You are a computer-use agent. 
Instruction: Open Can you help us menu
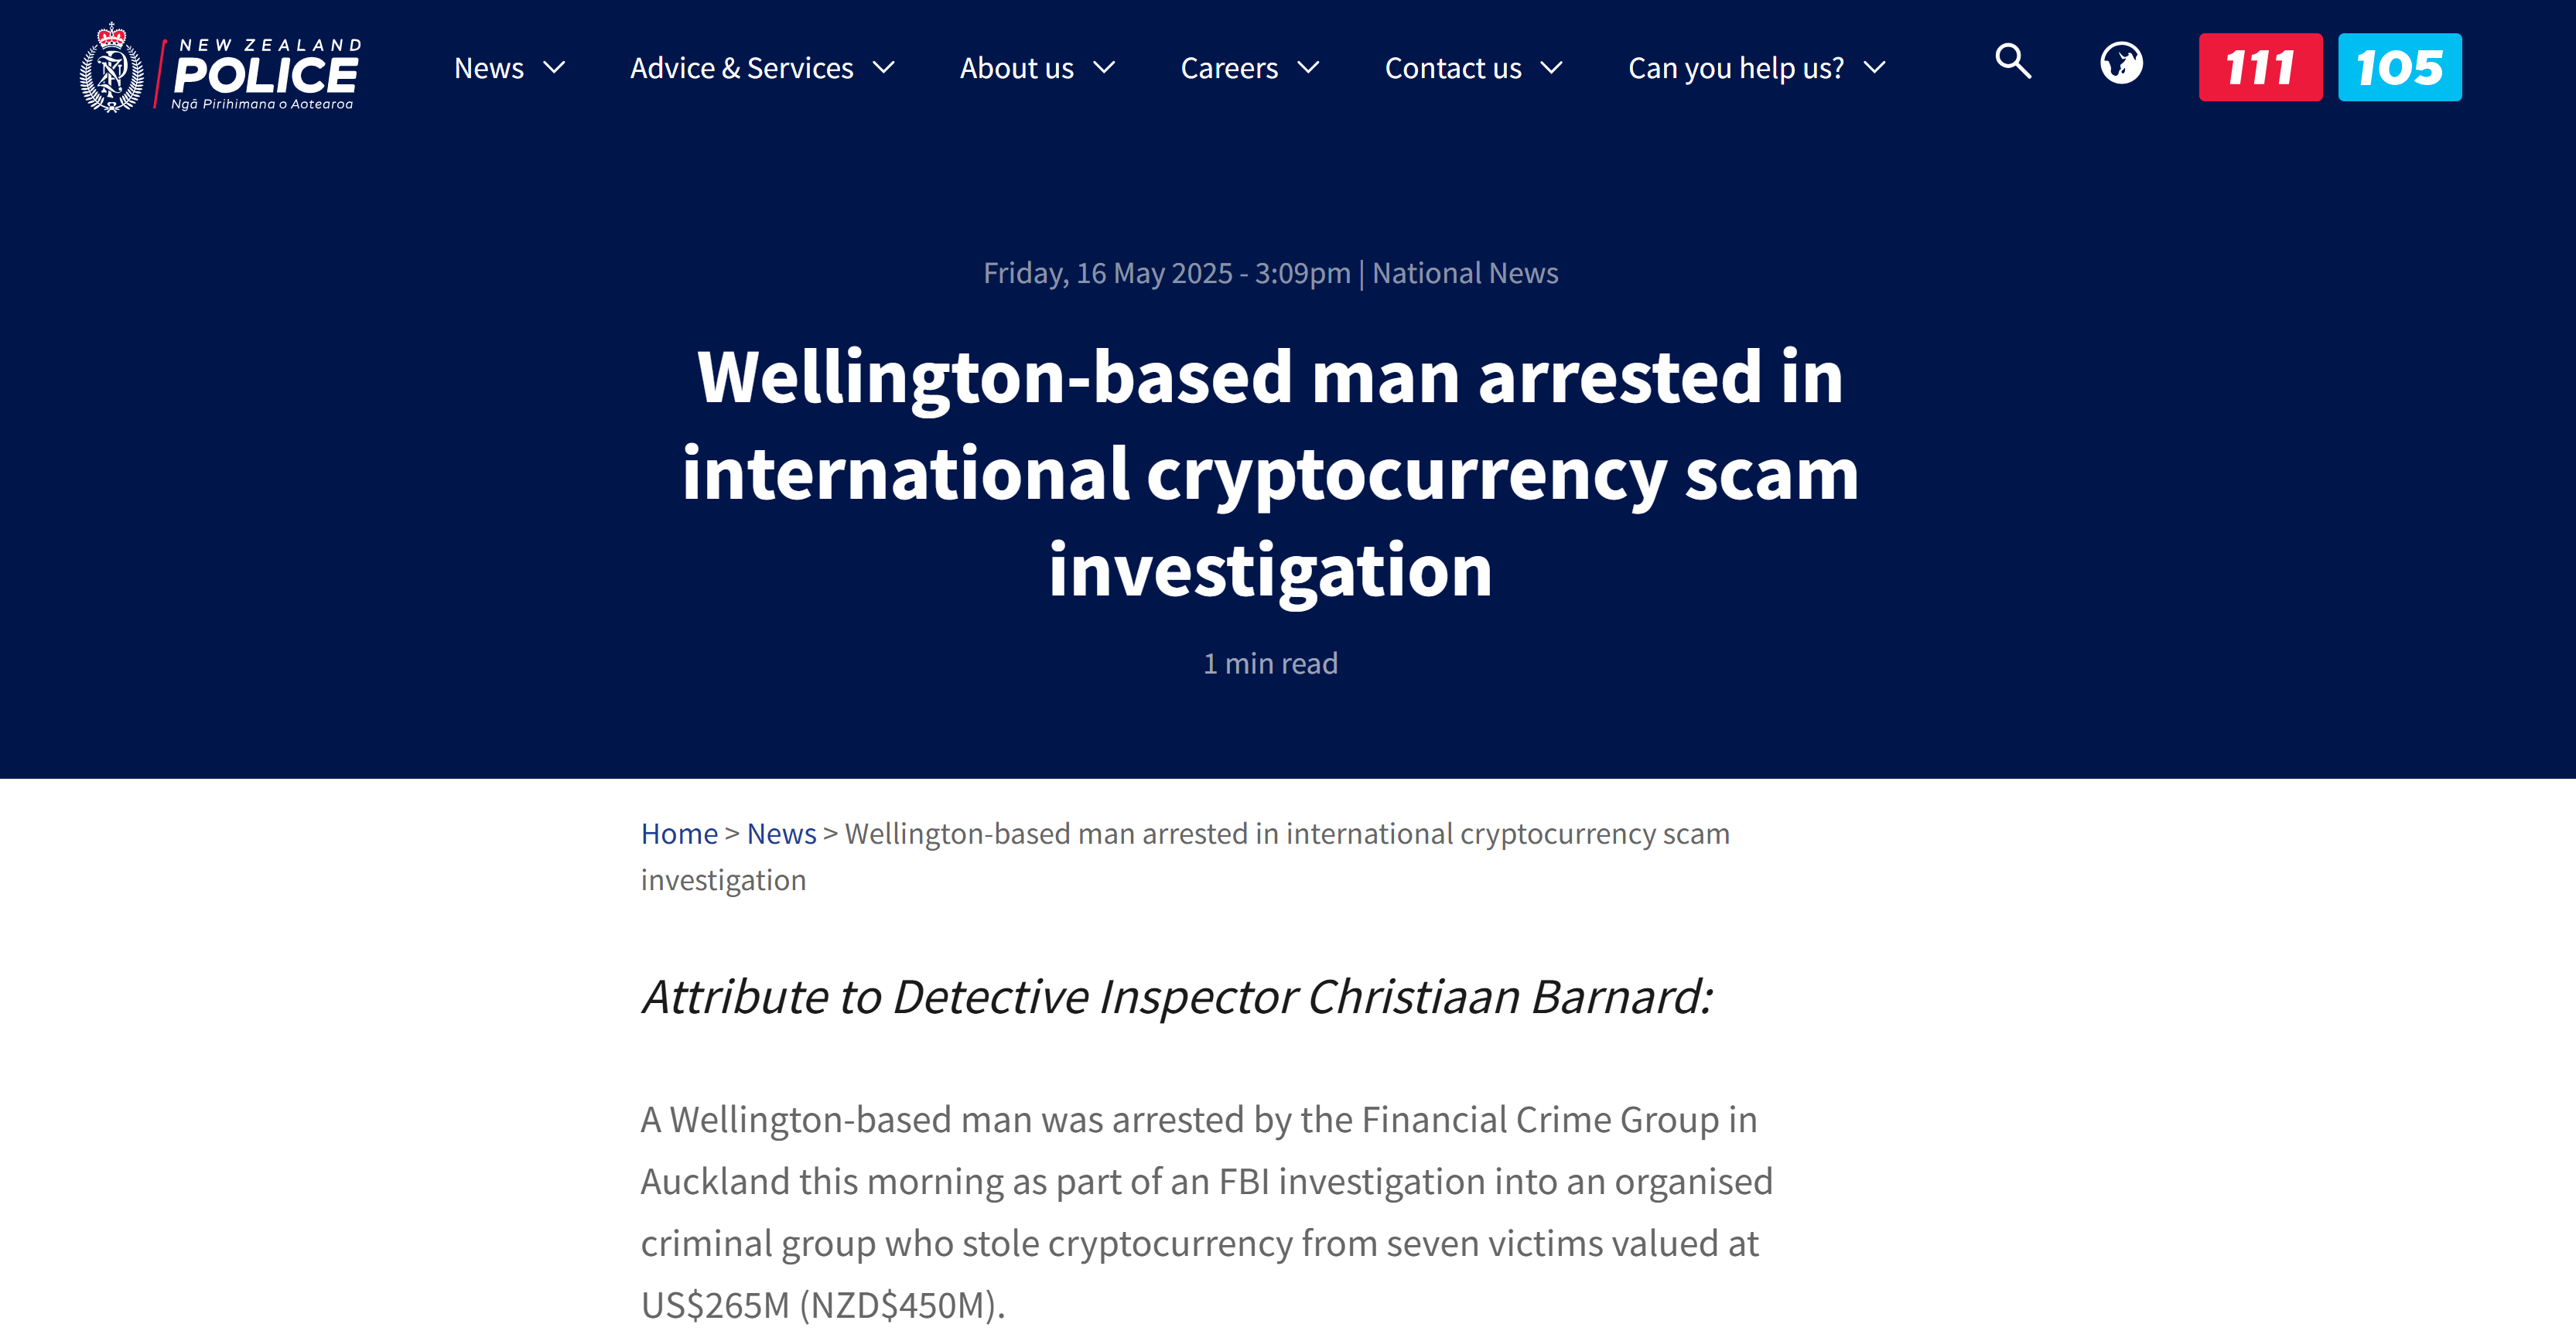click(1736, 68)
